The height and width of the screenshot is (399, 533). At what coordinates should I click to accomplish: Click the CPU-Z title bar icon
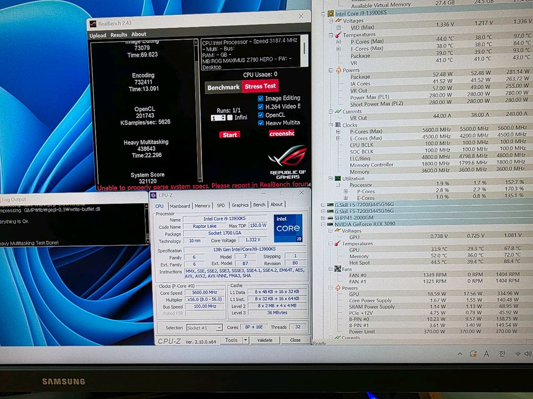click(154, 195)
